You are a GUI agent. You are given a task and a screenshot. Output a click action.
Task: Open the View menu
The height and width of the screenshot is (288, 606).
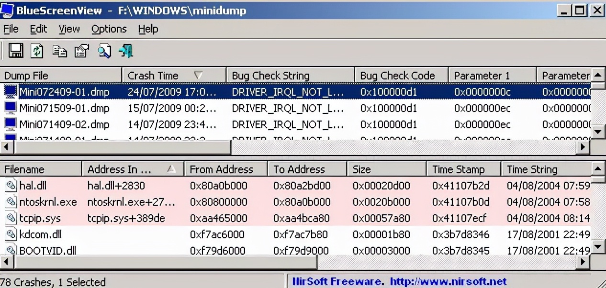(x=69, y=29)
